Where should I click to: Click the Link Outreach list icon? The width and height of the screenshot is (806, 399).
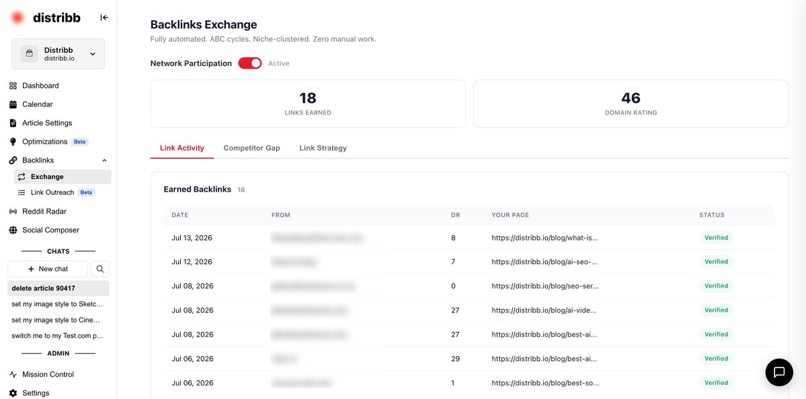(x=22, y=193)
